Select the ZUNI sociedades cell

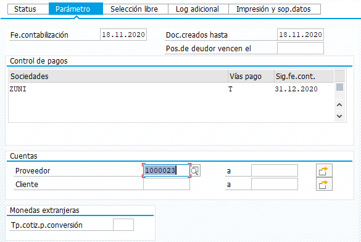click(118, 89)
